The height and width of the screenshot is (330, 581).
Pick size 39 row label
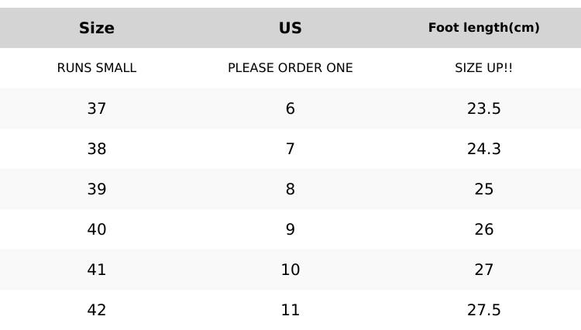tap(97, 189)
